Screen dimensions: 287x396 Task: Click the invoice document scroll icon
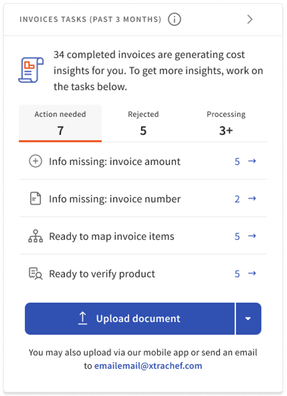tap(31, 70)
